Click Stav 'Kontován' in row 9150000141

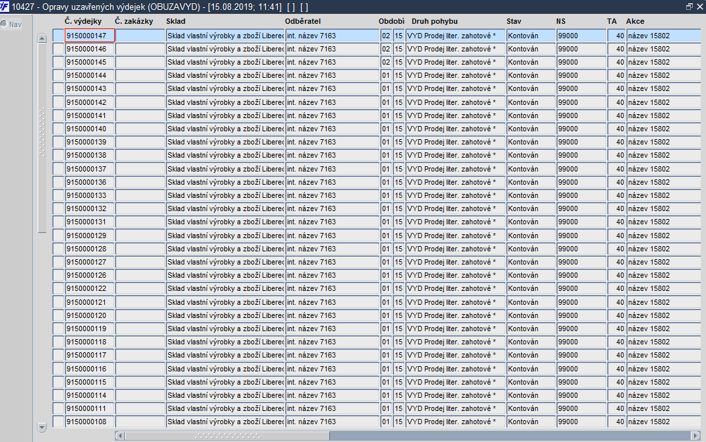[x=531, y=115]
